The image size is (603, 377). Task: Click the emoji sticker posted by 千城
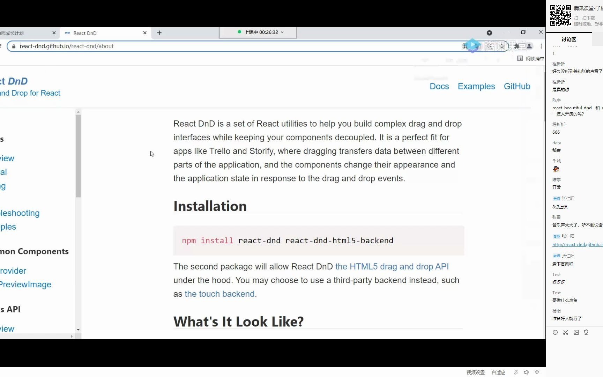pyautogui.click(x=556, y=169)
